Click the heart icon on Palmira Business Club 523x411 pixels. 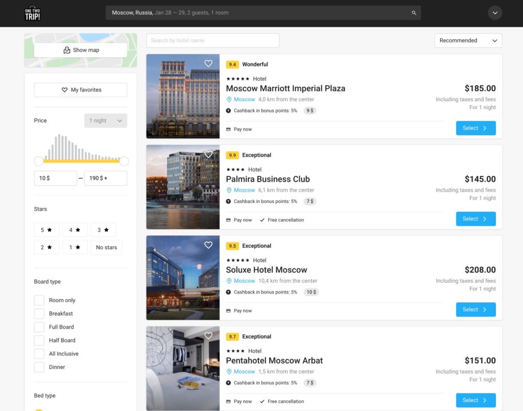(208, 154)
